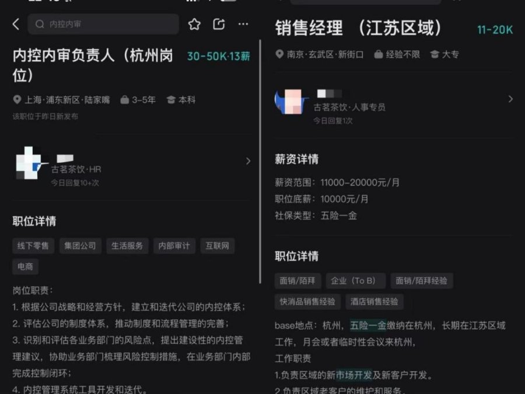Tap the 面销/陌拜 tag
Viewport: 525px width, 394px height.
[x=297, y=281]
